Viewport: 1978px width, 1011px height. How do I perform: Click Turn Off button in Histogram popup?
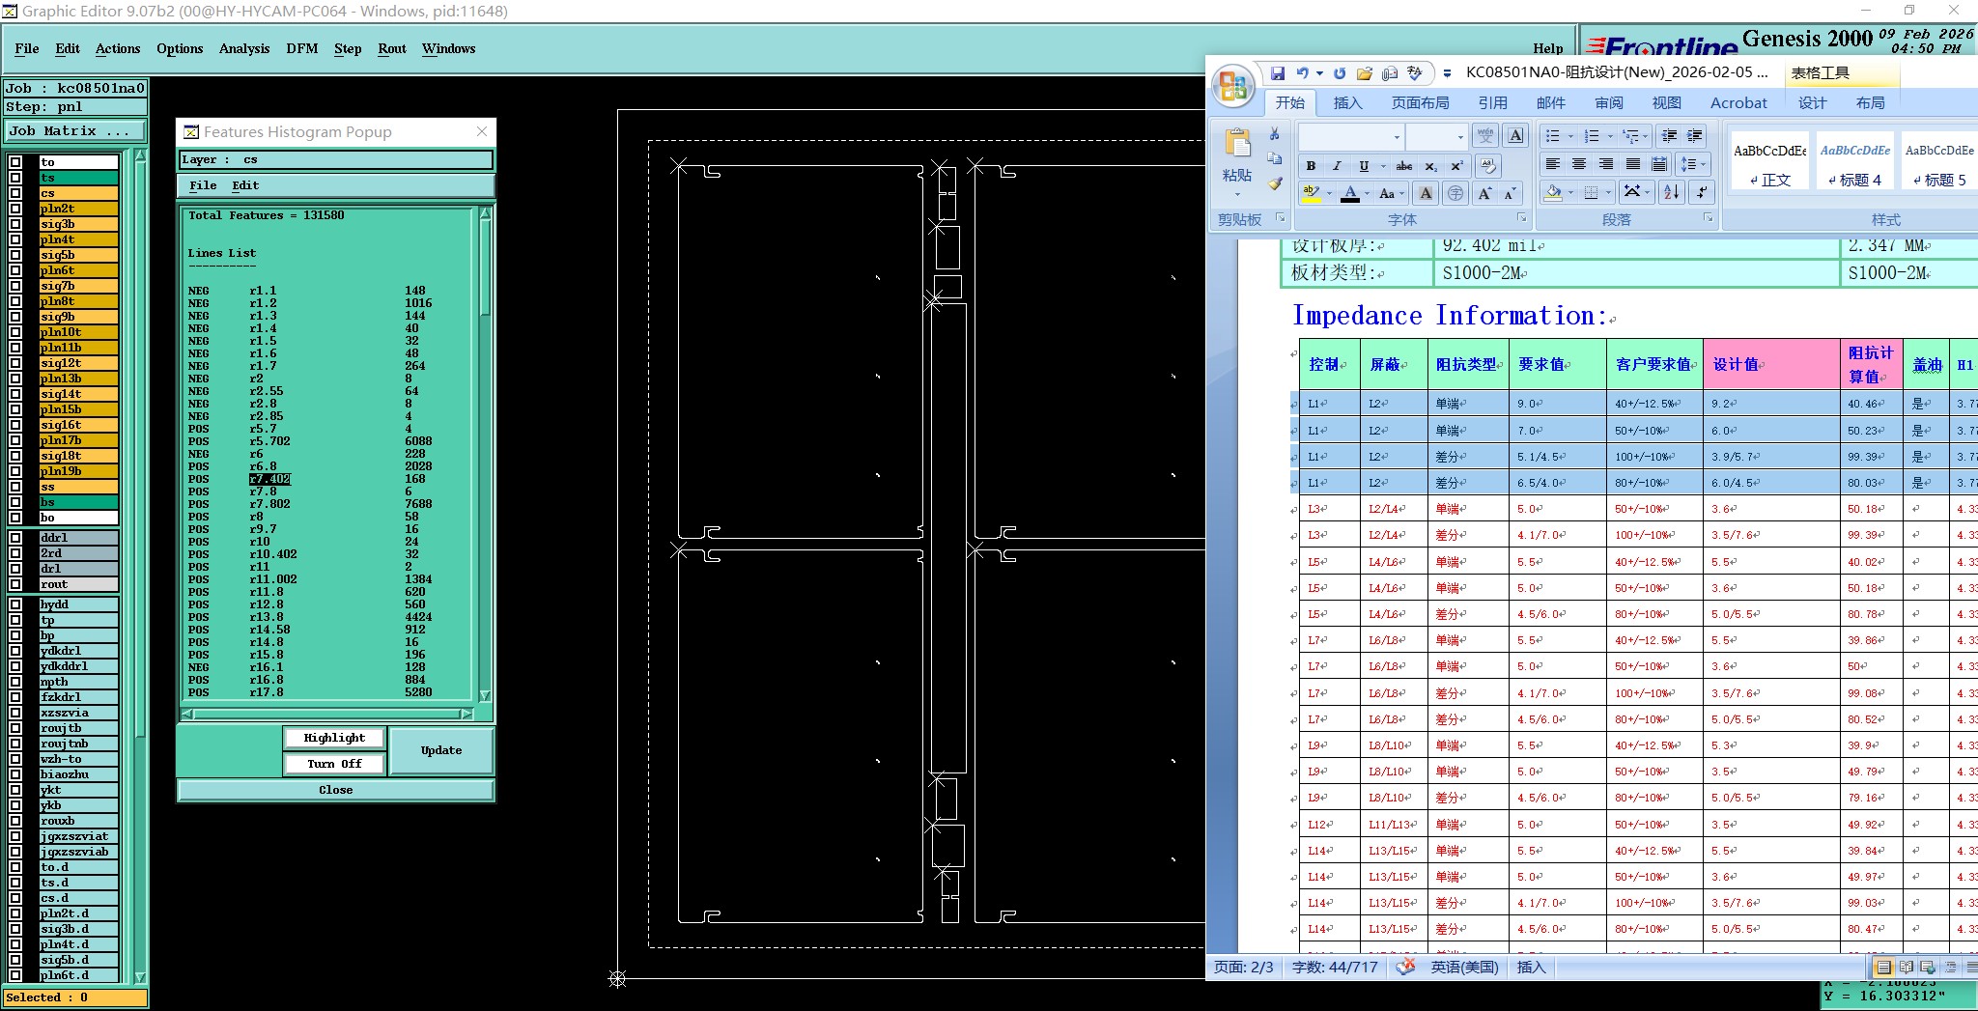(334, 764)
